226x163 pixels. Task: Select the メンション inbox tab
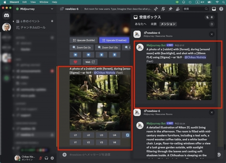(x=168, y=24)
